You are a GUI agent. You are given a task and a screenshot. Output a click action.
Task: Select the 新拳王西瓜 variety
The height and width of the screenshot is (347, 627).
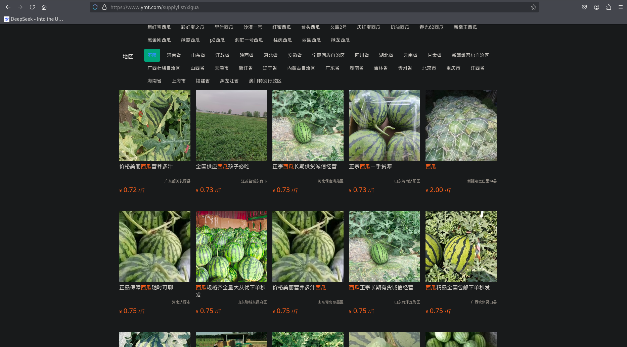[465, 27]
